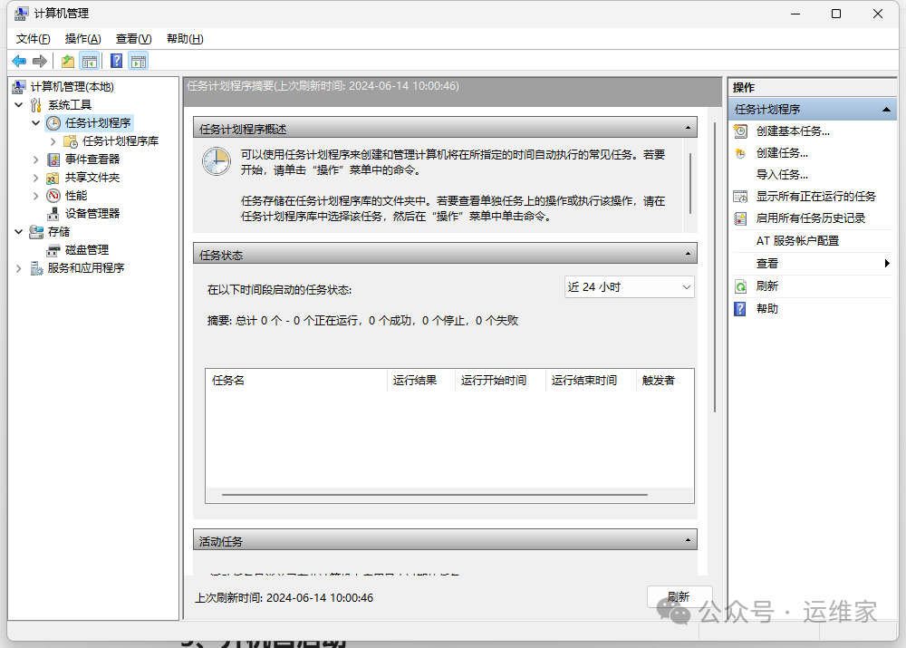The image size is (906, 648).
Task: Go back with the blue left arrow
Action: point(19,62)
